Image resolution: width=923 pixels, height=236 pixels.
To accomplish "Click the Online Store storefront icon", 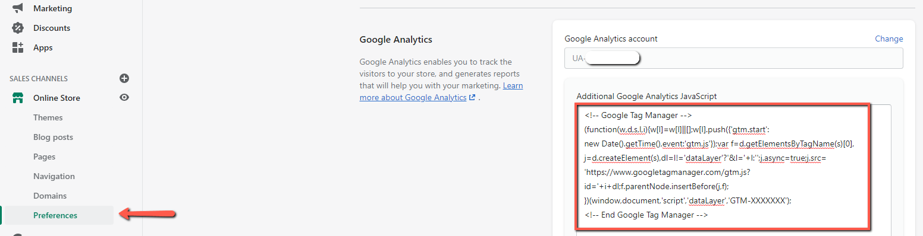I will 18,98.
